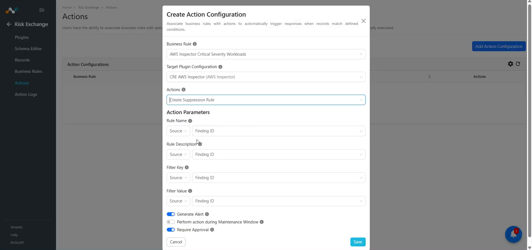The width and height of the screenshot is (532, 250).
Task: Enable Perform action during Maintenance Window
Action: pyautogui.click(x=171, y=222)
